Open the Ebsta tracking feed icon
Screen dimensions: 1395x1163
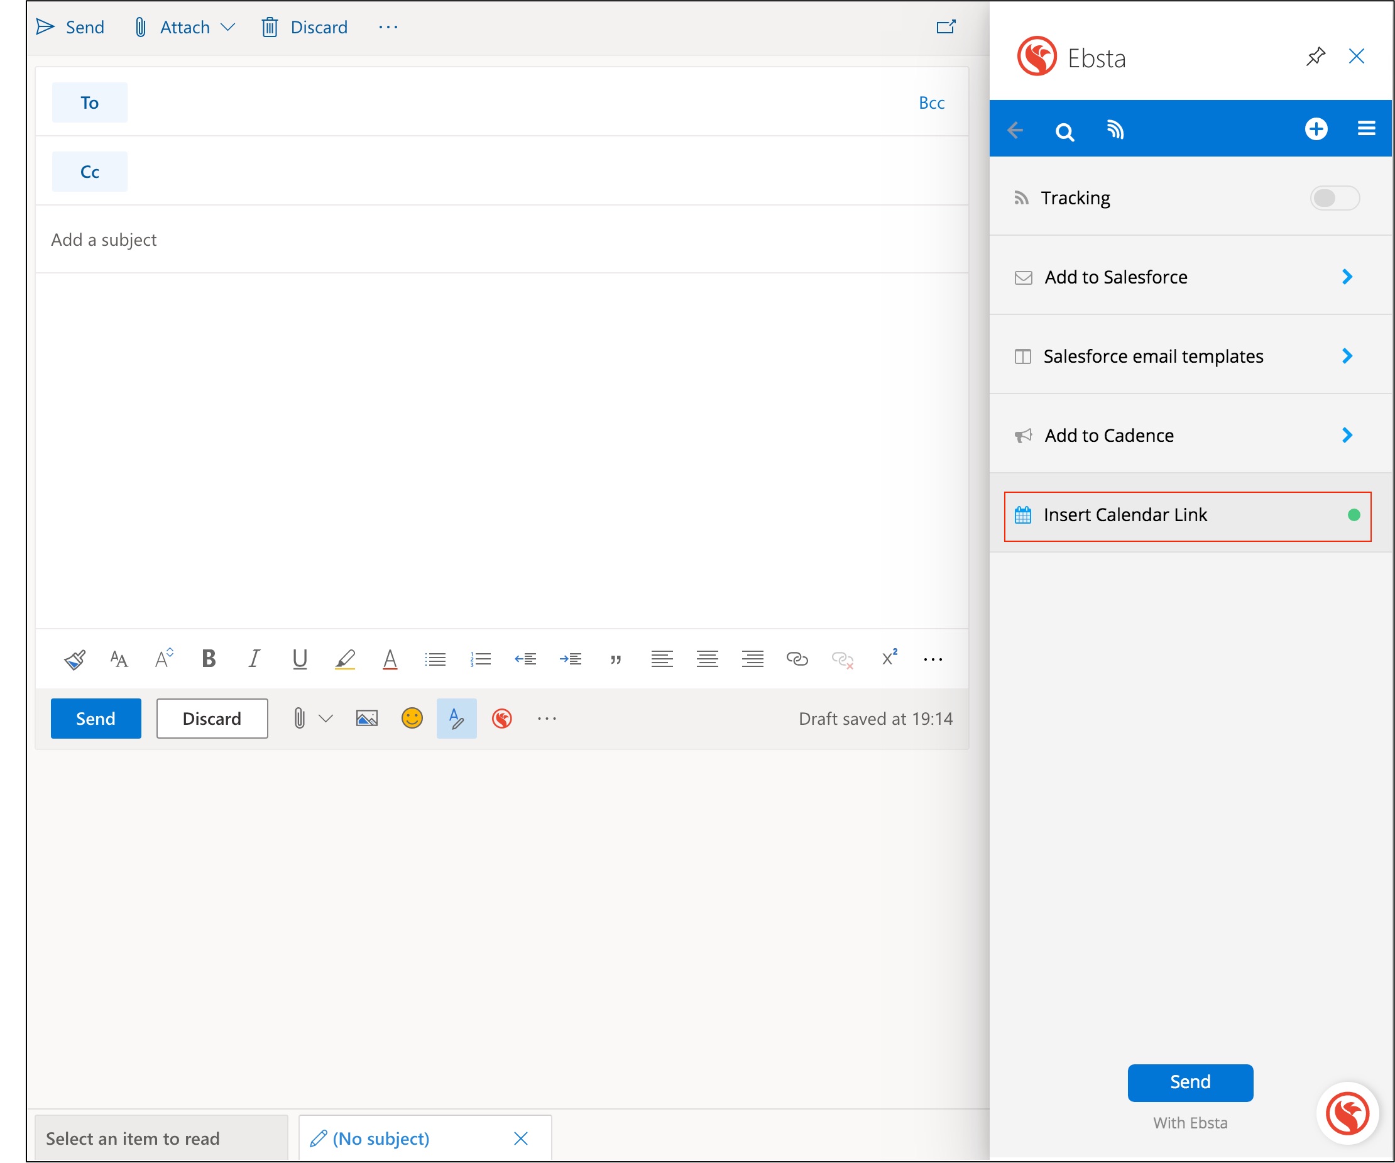click(1115, 130)
